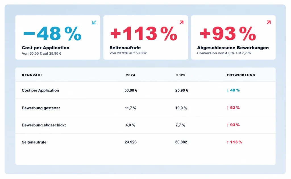
Task: Select the Bewerbung gestartet row label
Action: pos(41,108)
